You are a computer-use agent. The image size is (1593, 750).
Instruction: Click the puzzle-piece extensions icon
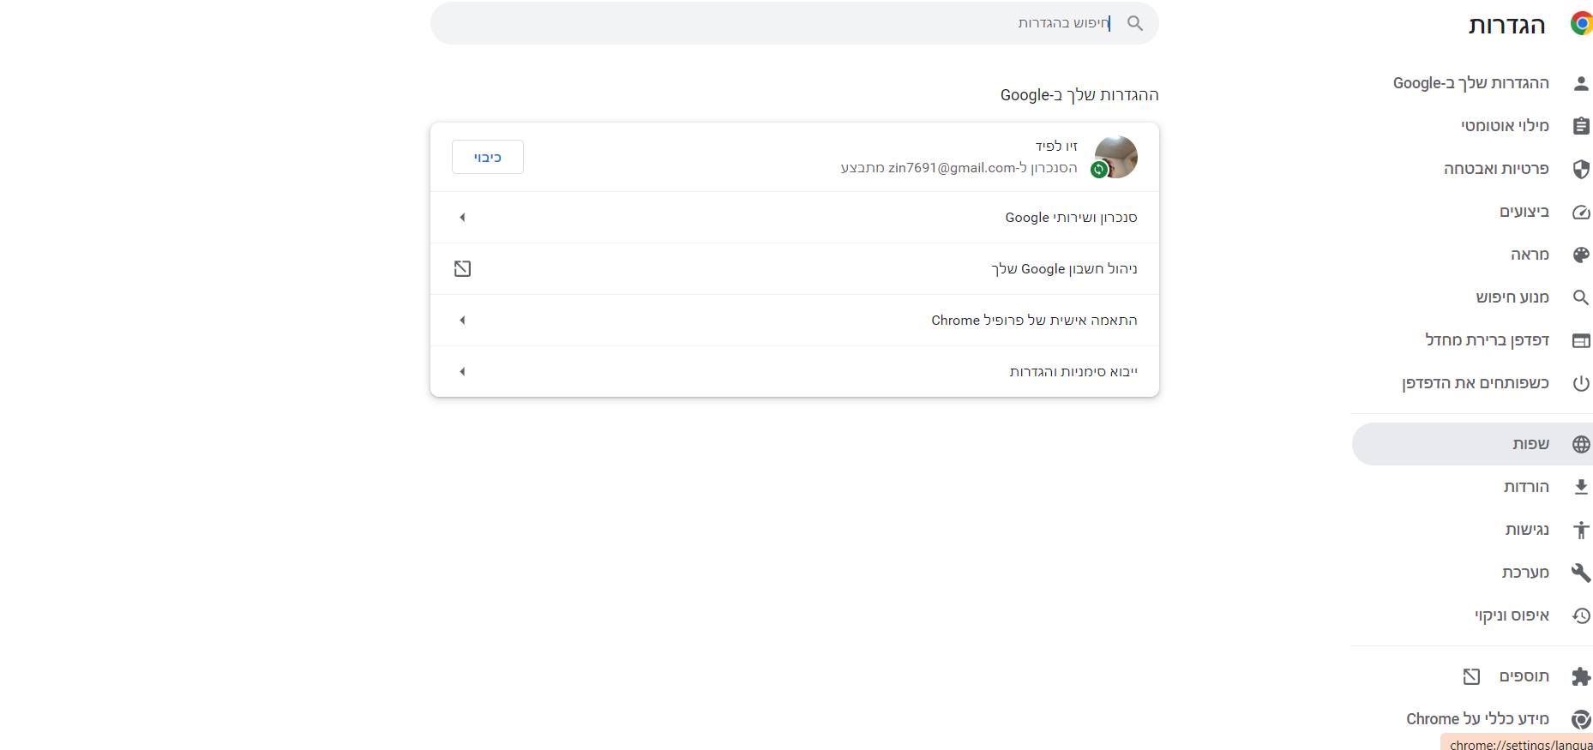[1581, 676]
